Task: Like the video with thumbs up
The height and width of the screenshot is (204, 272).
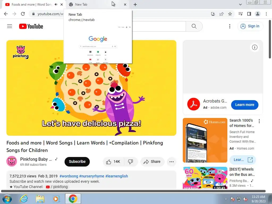Action: (114, 162)
